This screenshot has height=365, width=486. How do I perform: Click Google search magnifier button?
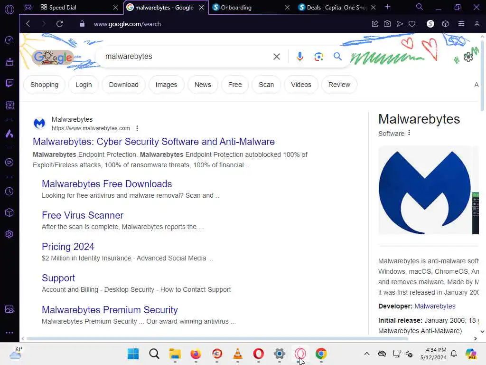pyautogui.click(x=337, y=56)
